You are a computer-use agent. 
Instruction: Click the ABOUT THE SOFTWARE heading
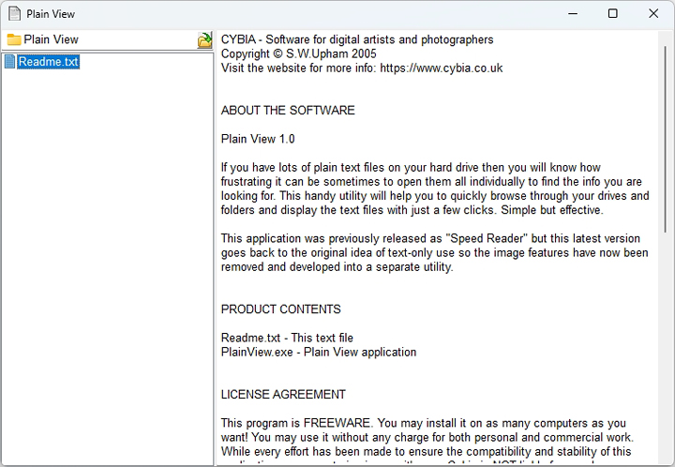click(288, 111)
